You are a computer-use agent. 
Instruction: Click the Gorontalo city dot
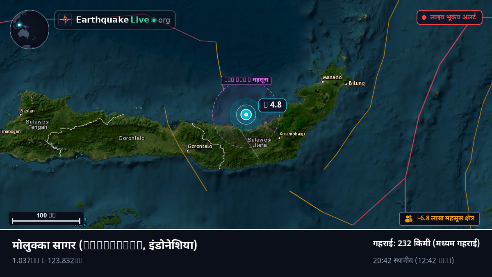click(x=187, y=151)
